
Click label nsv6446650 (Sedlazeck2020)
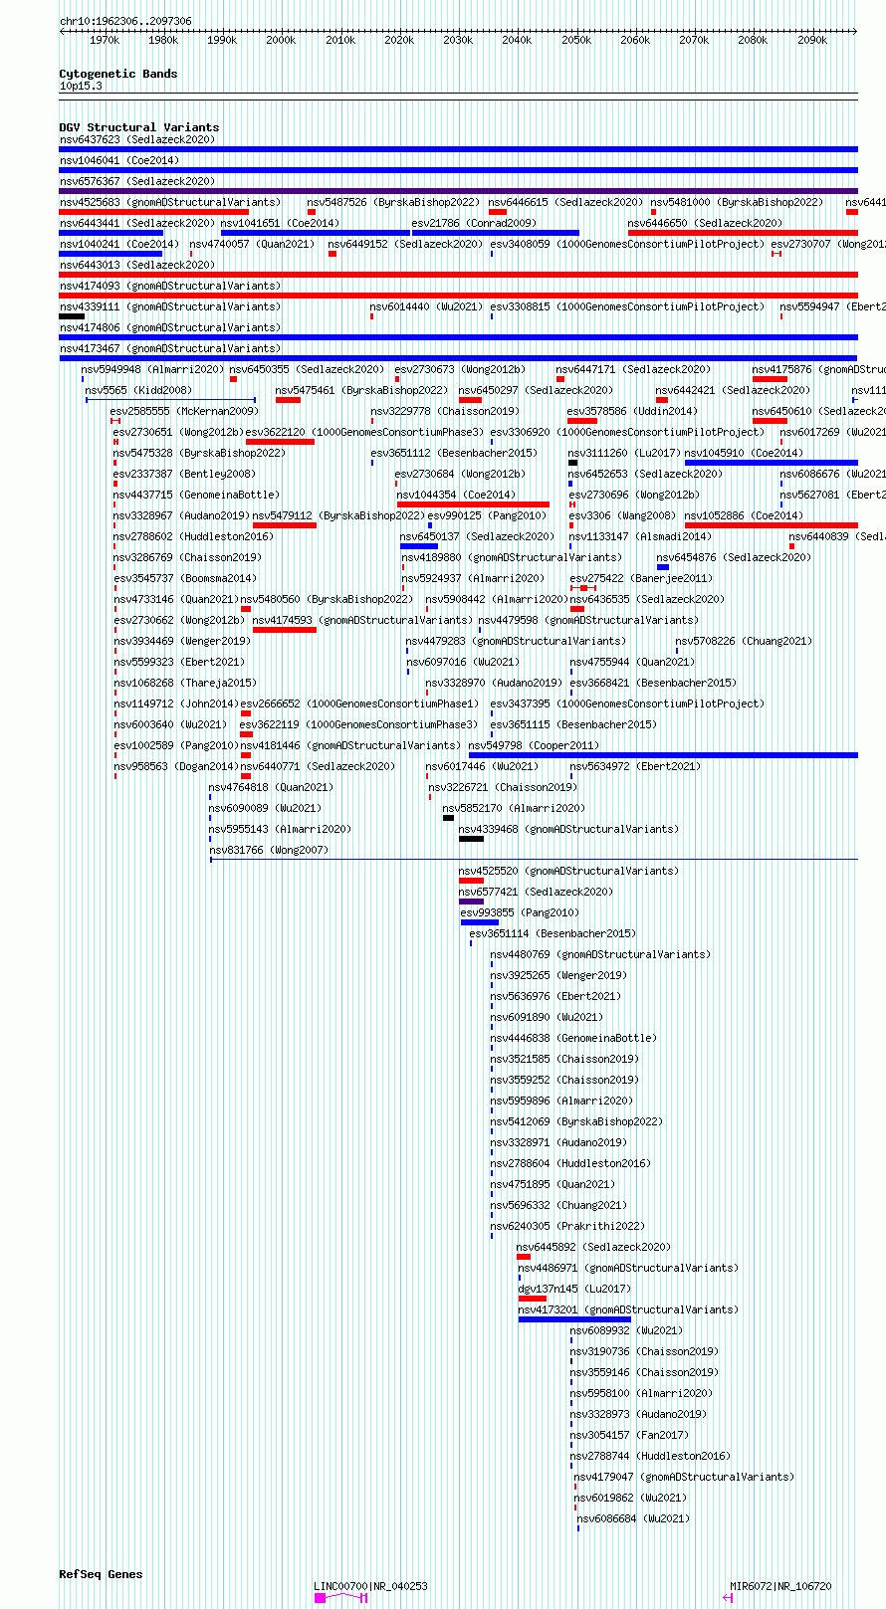706,224
